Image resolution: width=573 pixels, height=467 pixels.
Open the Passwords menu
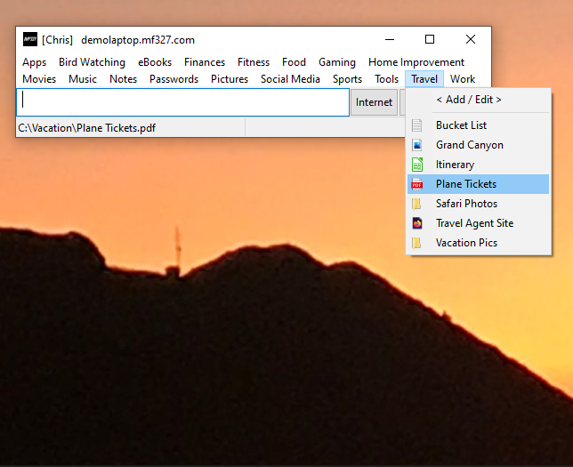point(174,79)
